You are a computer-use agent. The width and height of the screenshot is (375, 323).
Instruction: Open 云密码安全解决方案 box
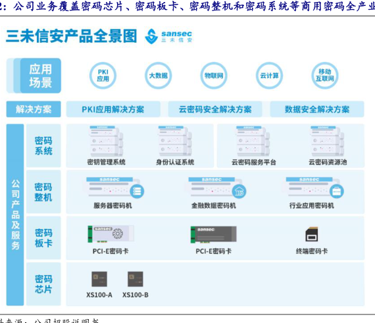[x=215, y=109]
